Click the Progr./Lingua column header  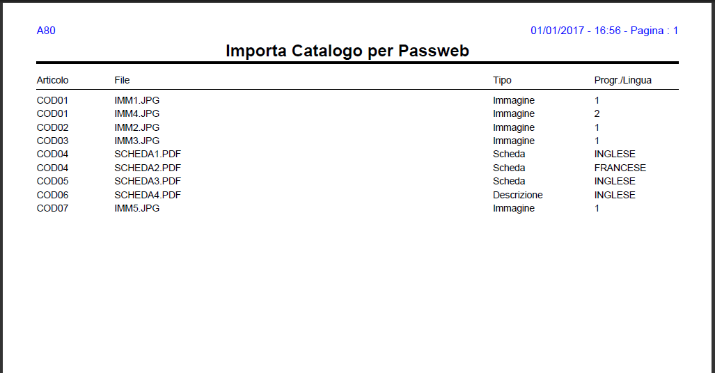pyautogui.click(x=622, y=80)
